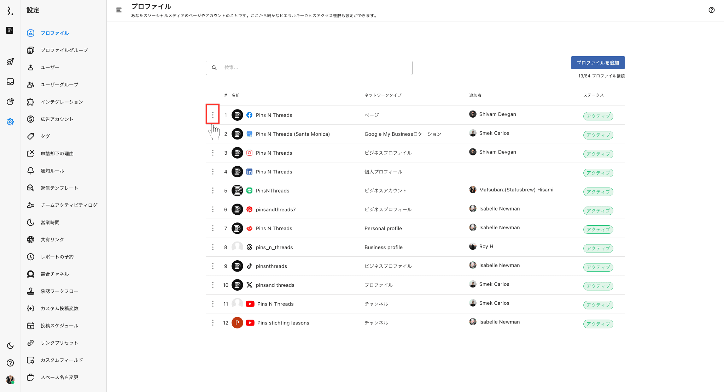Click the profile search input field
Viewport: 724px width, 392px height.
[x=315, y=67]
